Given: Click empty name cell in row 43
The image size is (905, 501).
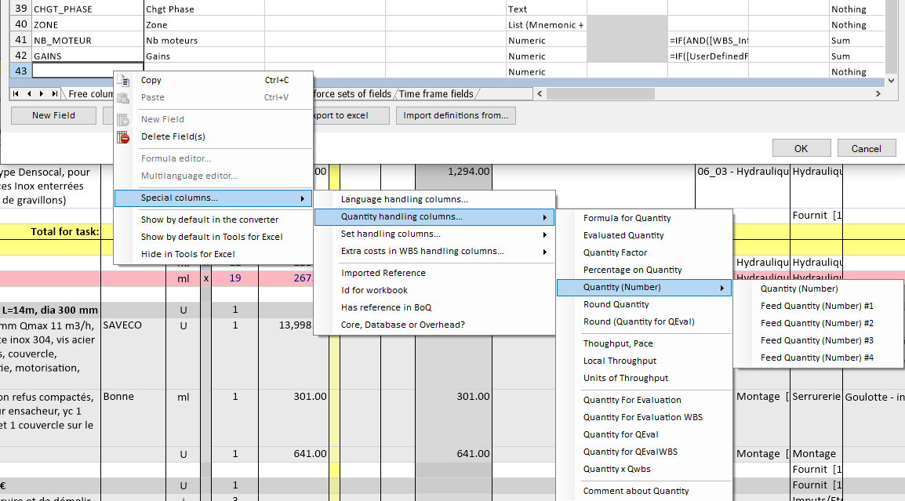Looking at the screenshot, I should click(x=75, y=71).
